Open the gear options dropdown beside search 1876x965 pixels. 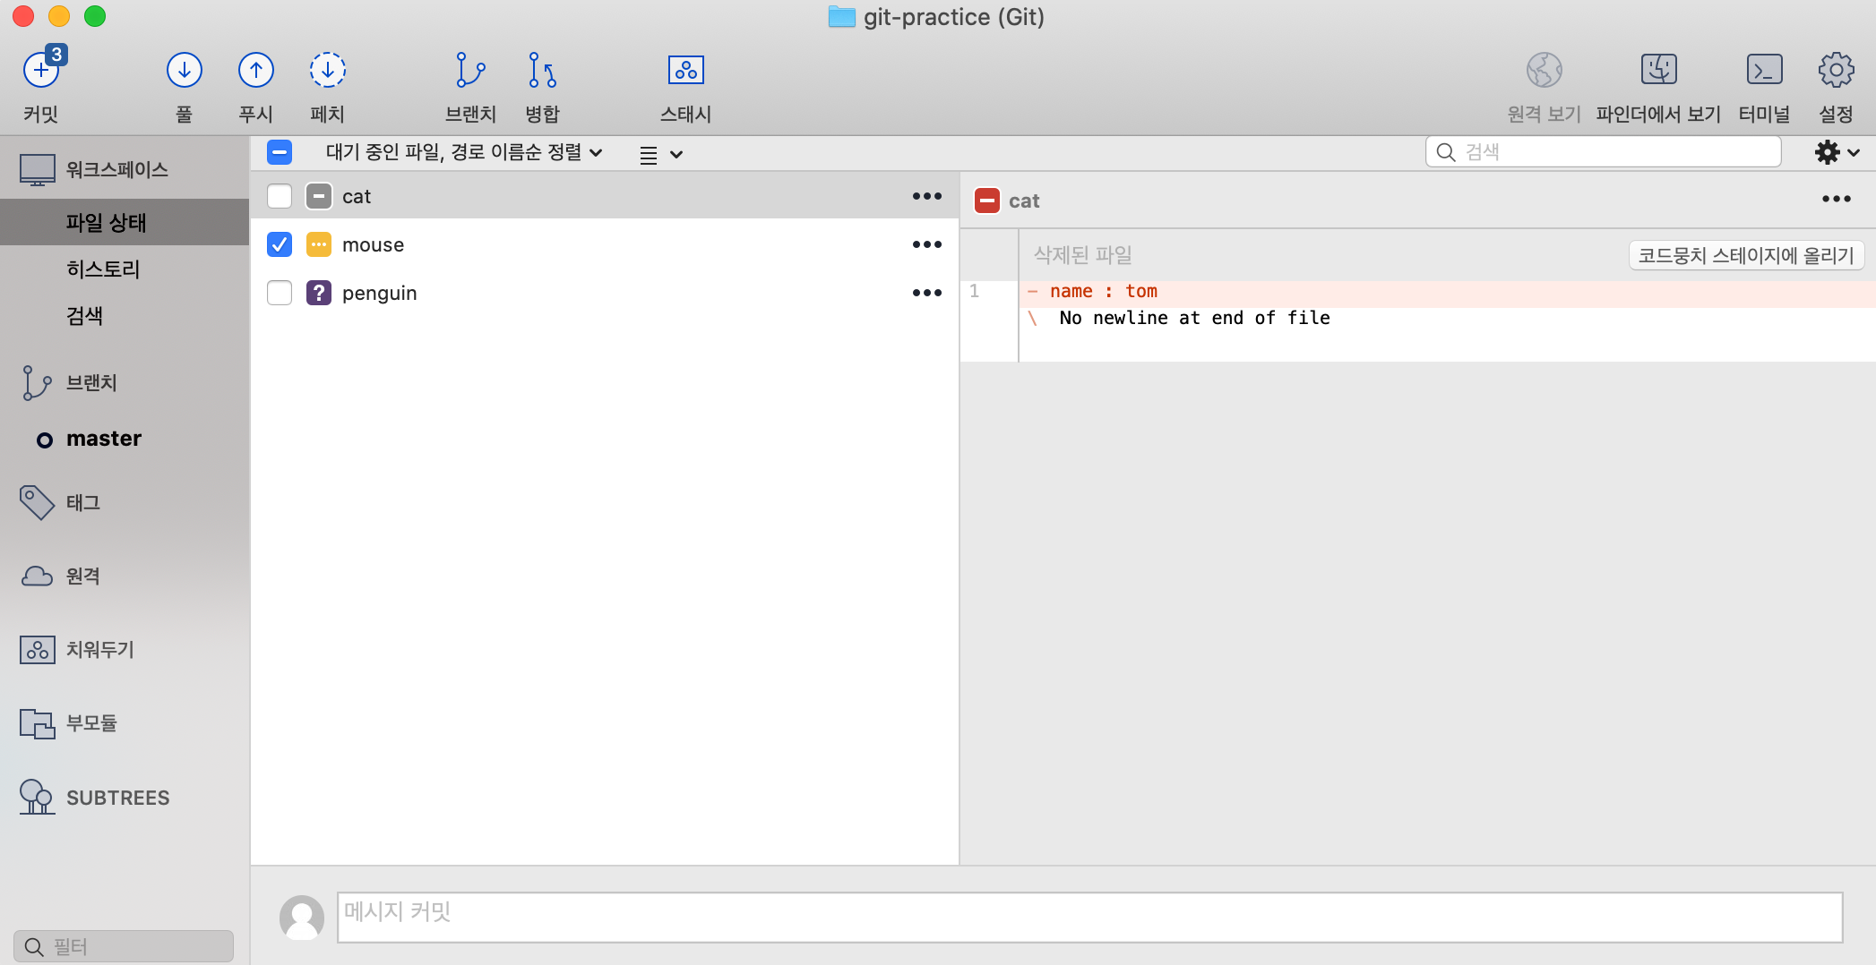1837,152
